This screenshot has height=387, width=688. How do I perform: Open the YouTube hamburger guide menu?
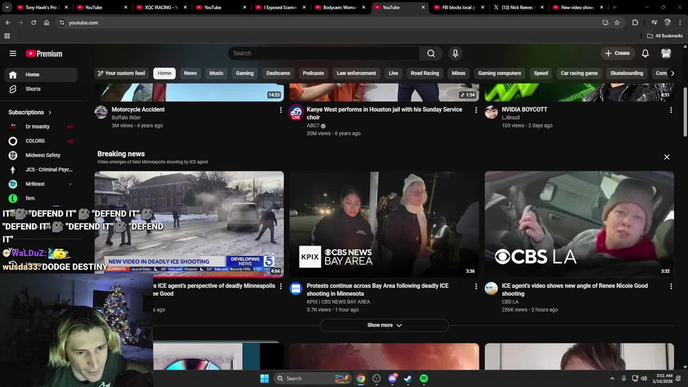tap(13, 53)
